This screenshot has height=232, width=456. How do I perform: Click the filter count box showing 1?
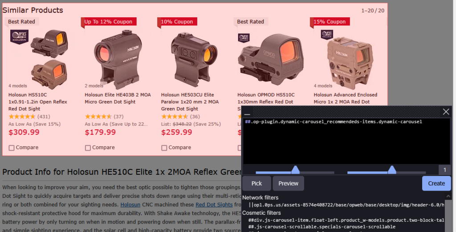(444, 170)
